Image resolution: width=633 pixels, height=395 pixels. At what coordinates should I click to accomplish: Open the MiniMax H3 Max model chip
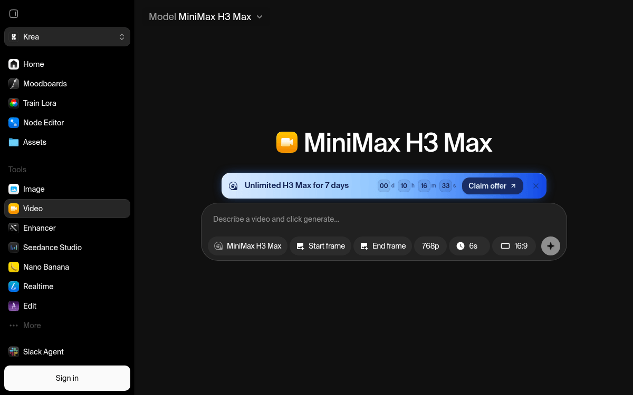tap(248, 246)
